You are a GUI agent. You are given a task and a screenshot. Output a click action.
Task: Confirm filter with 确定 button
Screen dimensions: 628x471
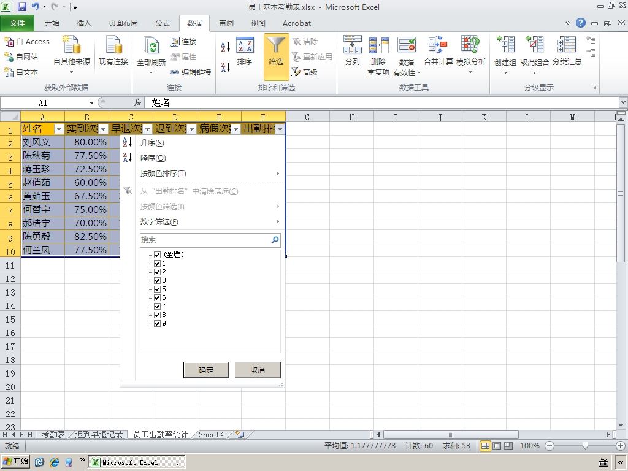pyautogui.click(x=206, y=370)
